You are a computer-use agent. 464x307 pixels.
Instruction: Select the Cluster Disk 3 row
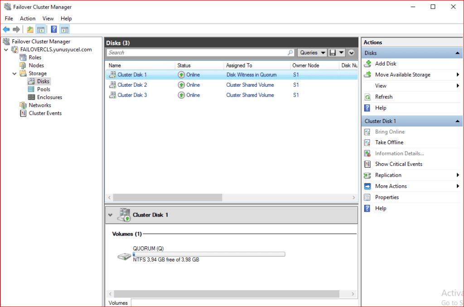pos(232,95)
